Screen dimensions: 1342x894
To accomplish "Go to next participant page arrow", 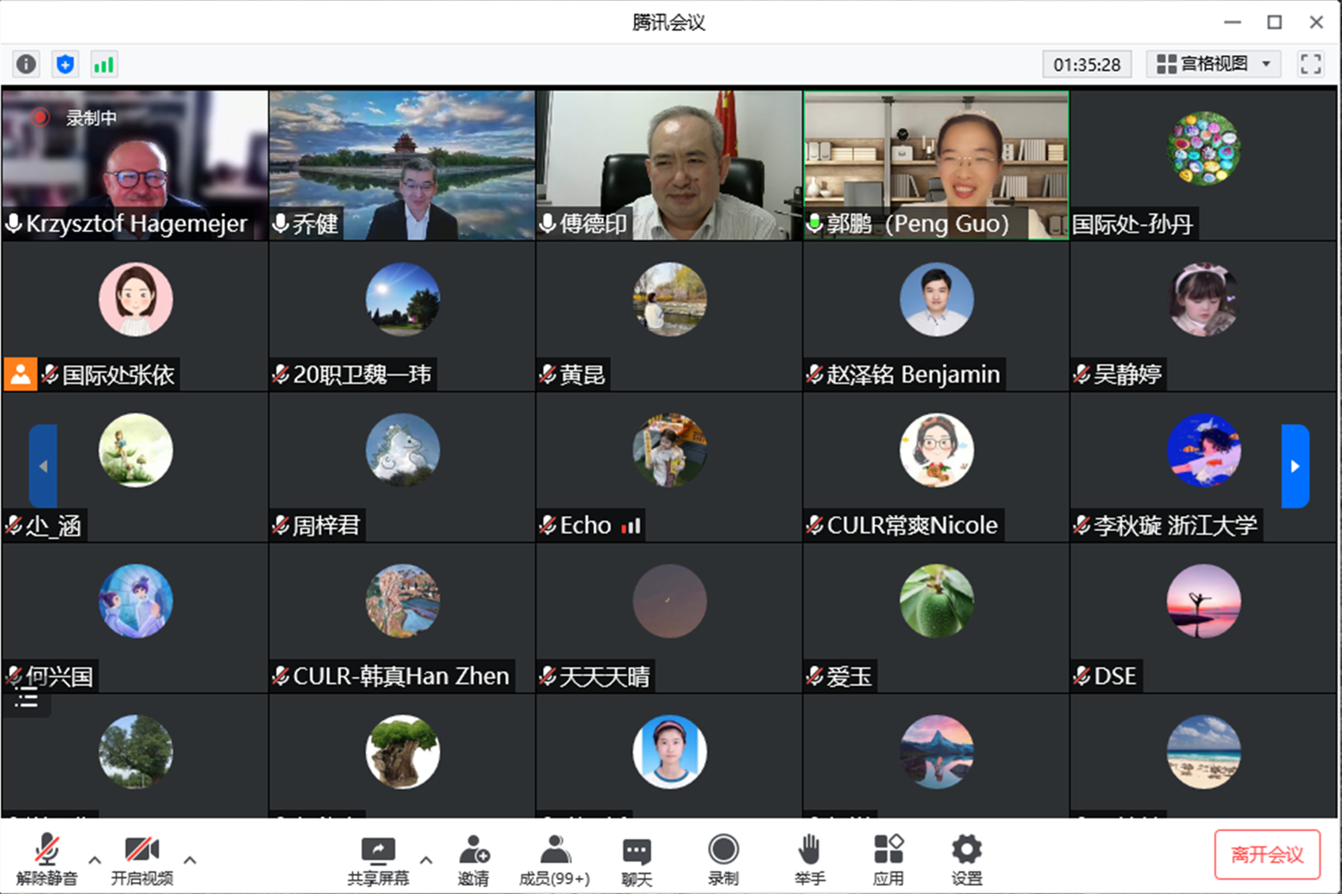I will click(x=1294, y=466).
